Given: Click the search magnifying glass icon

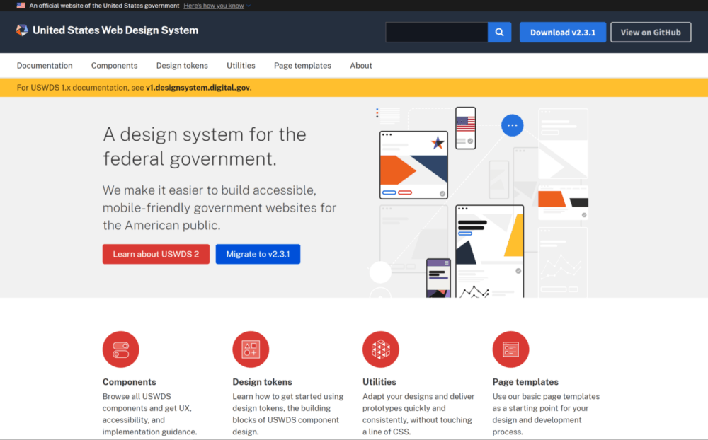Looking at the screenshot, I should click(499, 32).
